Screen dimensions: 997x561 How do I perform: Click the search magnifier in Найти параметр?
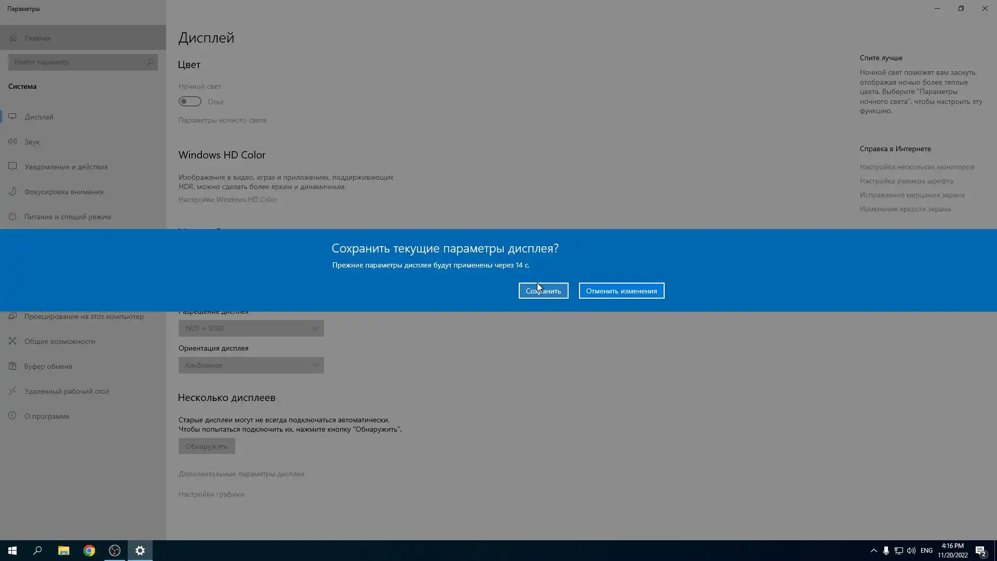150,62
